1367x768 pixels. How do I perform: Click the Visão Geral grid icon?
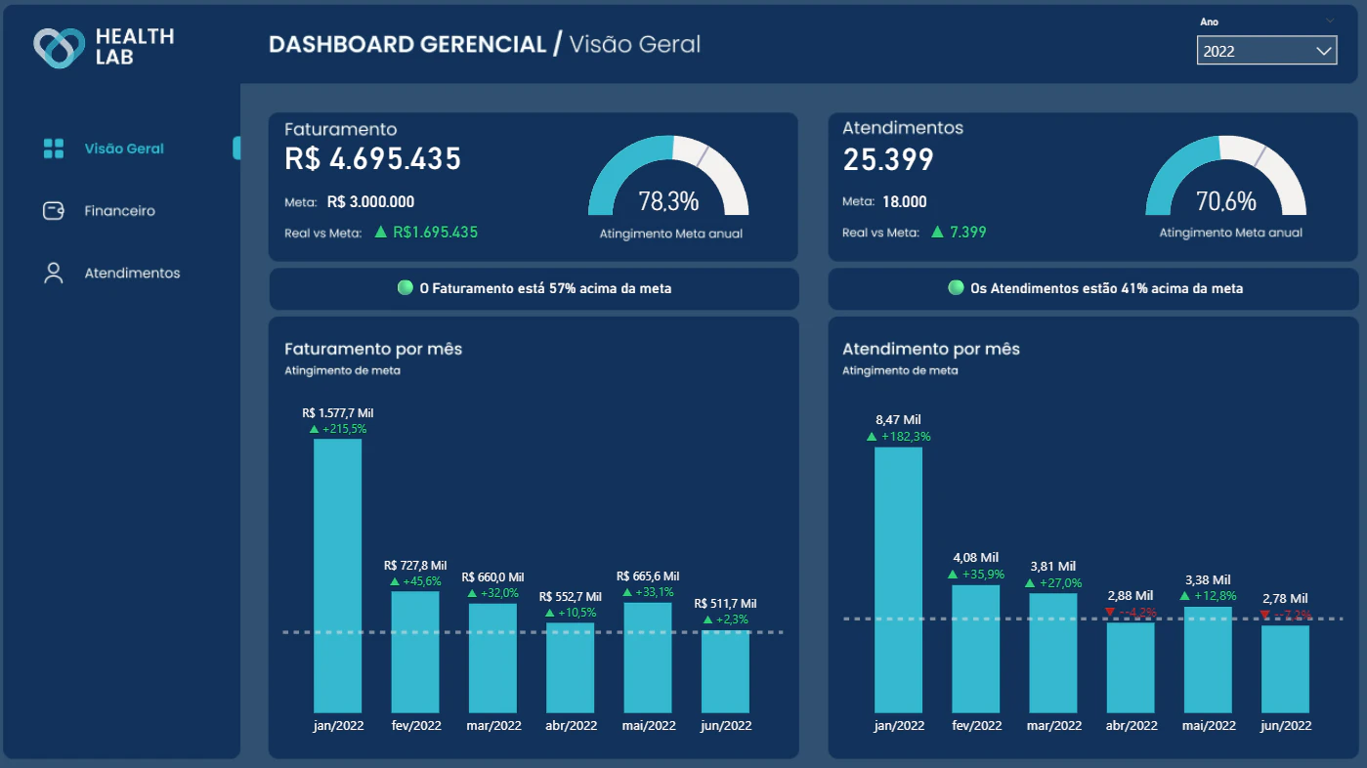point(54,149)
